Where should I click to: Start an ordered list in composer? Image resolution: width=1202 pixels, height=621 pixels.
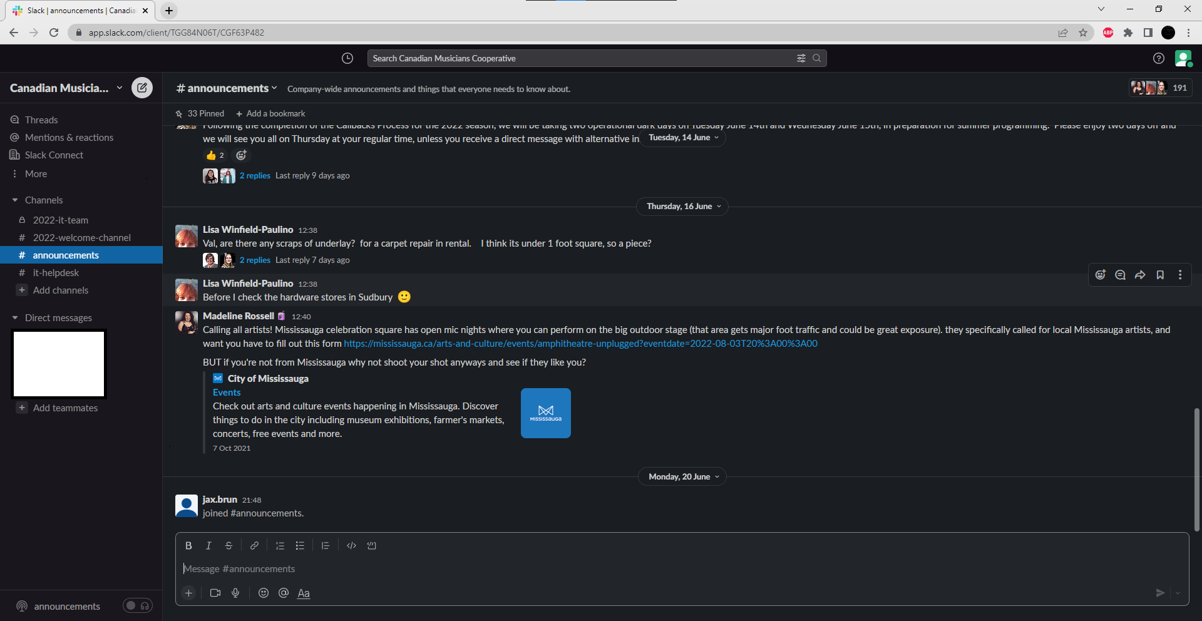(280, 546)
